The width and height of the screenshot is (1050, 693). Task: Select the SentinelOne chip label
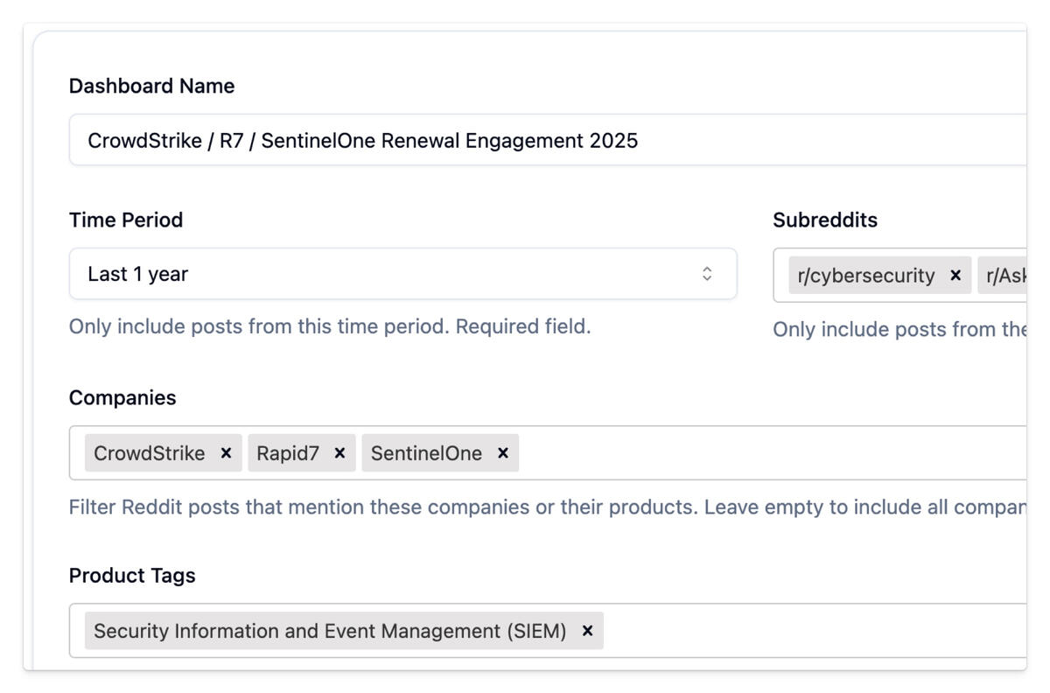pyautogui.click(x=426, y=453)
